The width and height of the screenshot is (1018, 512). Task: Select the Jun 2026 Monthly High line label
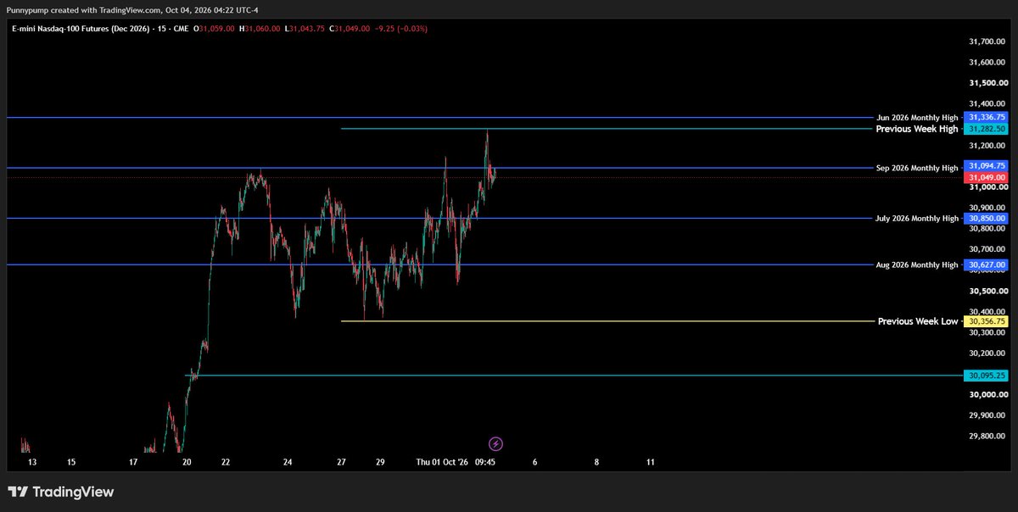tap(917, 118)
